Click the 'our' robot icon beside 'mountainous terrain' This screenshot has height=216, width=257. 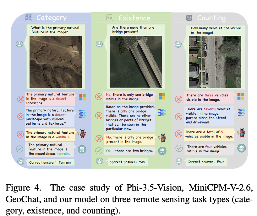coord(82,149)
